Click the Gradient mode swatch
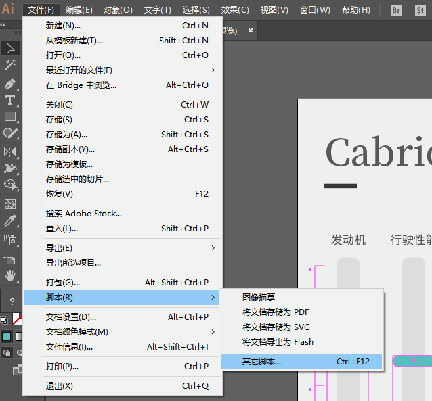This screenshot has width=432, height=401. 19,336
